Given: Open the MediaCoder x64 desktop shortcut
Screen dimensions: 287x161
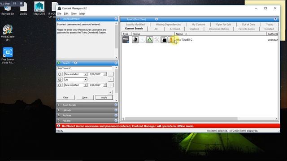Looking at the screenshot, I should click(8, 33).
